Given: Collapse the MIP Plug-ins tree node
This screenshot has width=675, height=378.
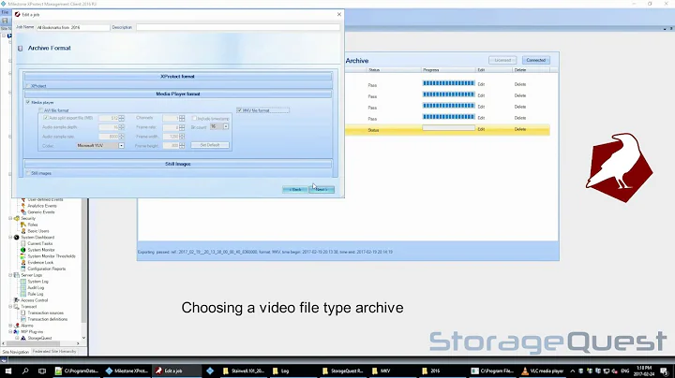Looking at the screenshot, I should (x=10, y=331).
